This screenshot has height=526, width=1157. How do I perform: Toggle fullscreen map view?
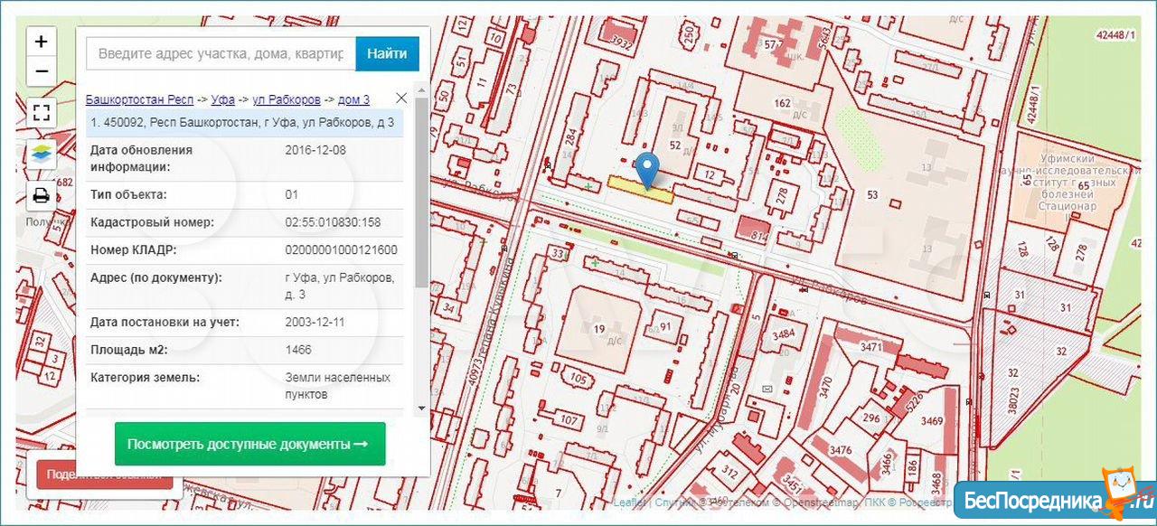[x=42, y=113]
